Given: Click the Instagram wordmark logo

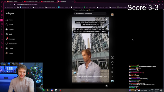Looking at the screenshot, I should click(x=10, y=14).
